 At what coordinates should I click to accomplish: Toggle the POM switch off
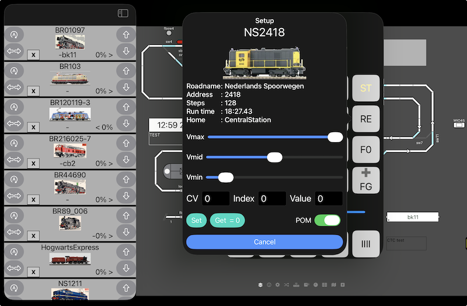(327, 220)
